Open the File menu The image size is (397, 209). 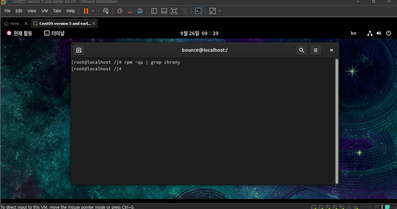[7, 11]
